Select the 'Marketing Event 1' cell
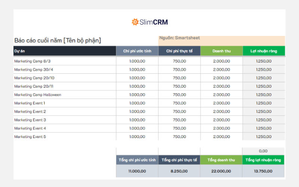The image size is (299, 187). pyautogui.click(x=30, y=103)
